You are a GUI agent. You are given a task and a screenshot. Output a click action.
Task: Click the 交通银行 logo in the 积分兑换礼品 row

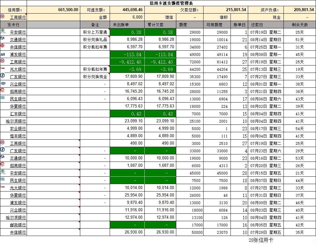pyautogui.click(x=2, y=38)
